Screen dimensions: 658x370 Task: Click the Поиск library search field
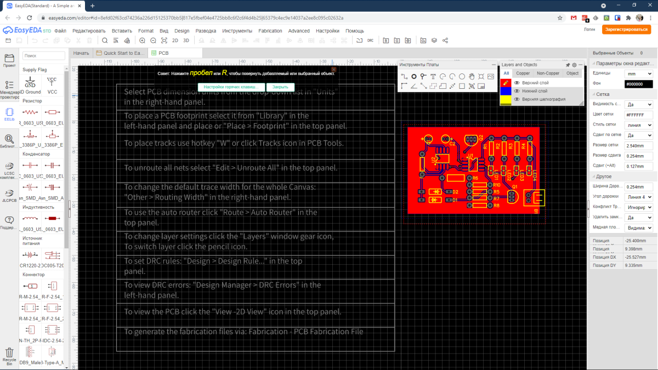44,56
